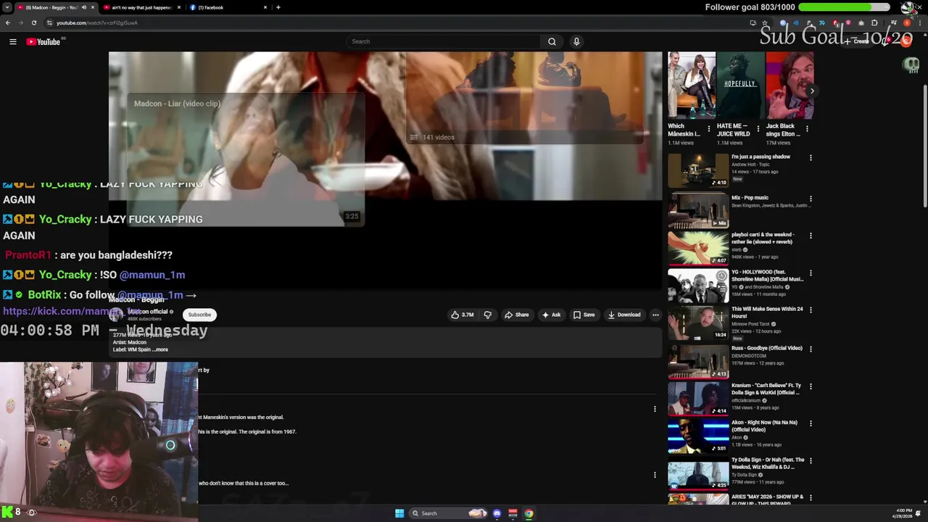Open menu for playboi carti rather lie video

(811, 236)
